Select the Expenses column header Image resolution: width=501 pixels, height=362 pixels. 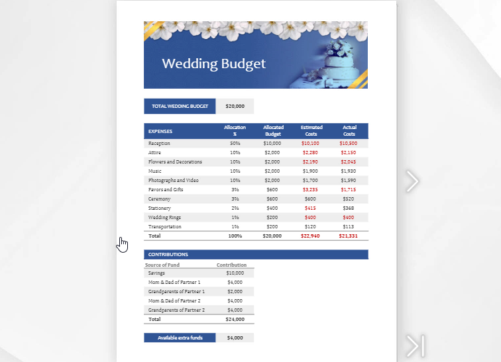160,131
